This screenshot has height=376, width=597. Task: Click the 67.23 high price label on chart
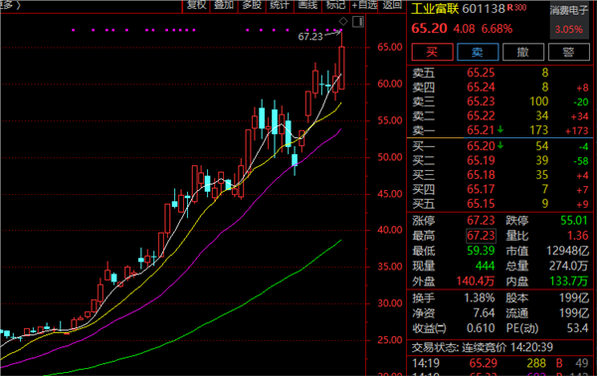coord(310,37)
